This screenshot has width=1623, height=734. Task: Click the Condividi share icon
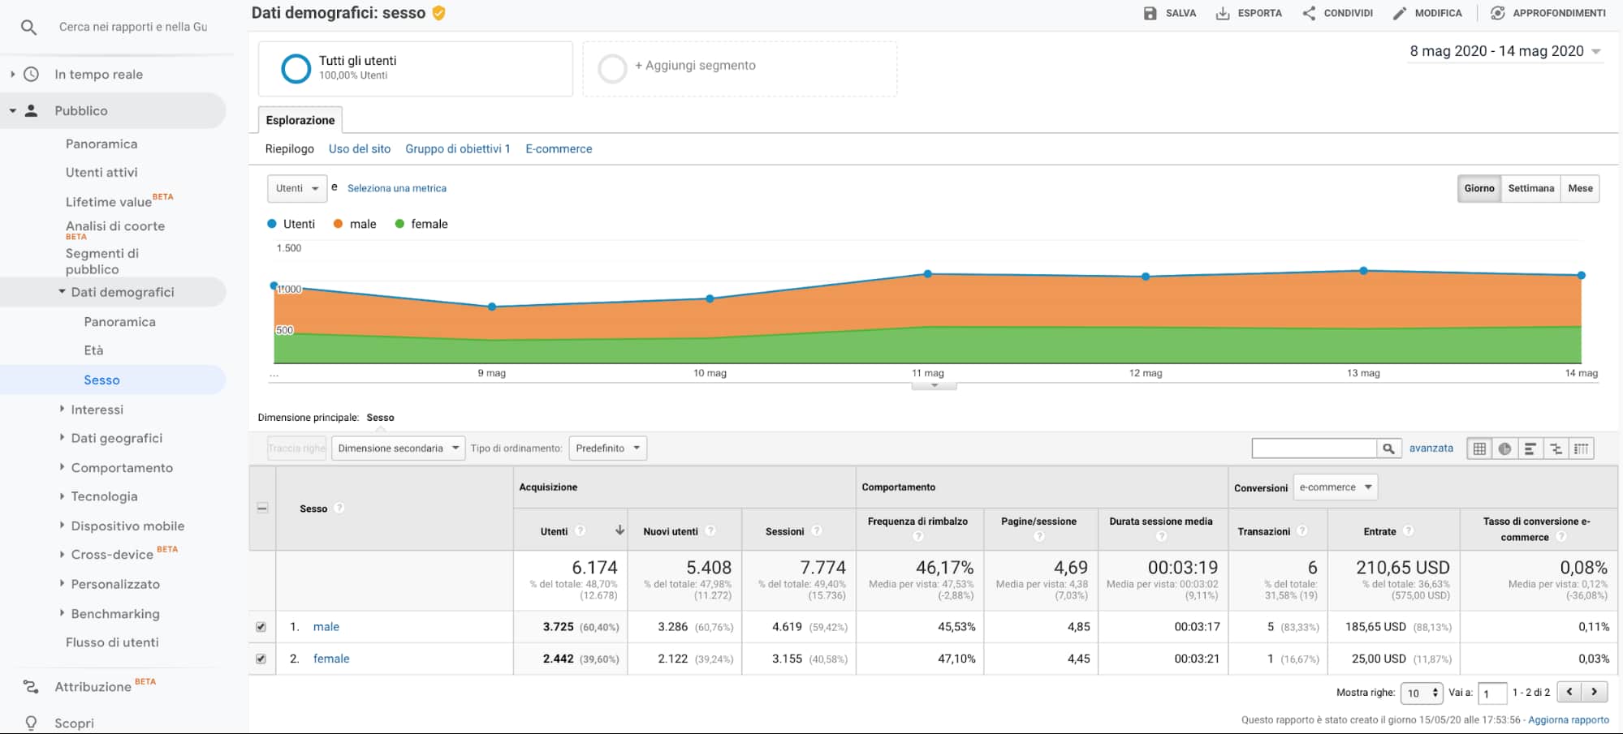tap(1309, 13)
